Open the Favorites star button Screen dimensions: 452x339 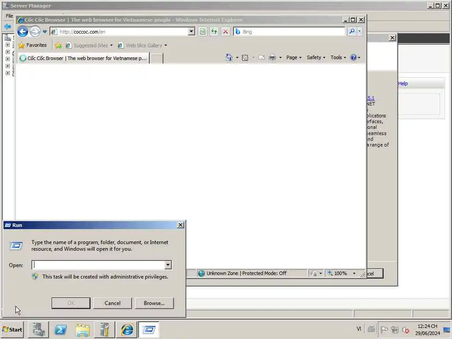[x=32, y=45]
